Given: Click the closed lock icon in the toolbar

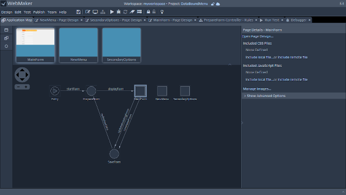Looking at the screenshot, I should point(148,12).
